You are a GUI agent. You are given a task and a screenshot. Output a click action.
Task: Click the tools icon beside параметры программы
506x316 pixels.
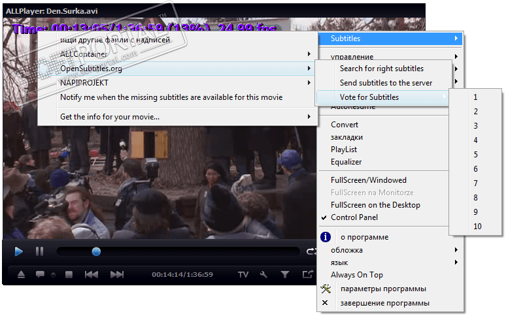[326, 289]
